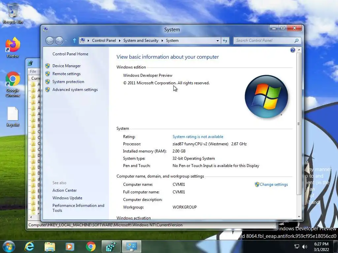338x253 pixels.
Task: Click the 32-bit Operating System value
Action: coord(193,158)
